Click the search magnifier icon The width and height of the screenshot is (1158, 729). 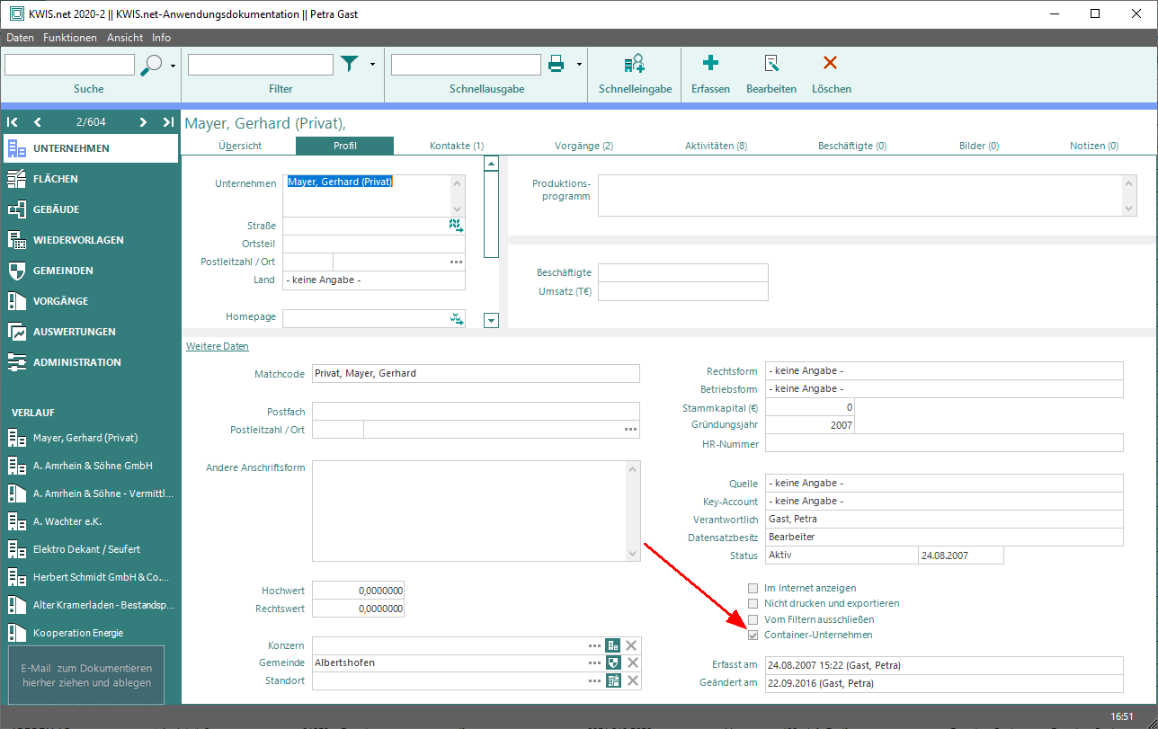[152, 65]
